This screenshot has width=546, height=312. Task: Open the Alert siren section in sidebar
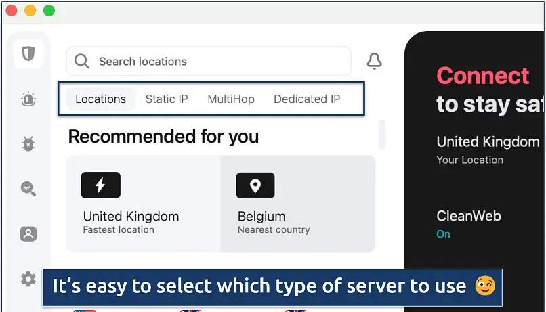click(28, 99)
